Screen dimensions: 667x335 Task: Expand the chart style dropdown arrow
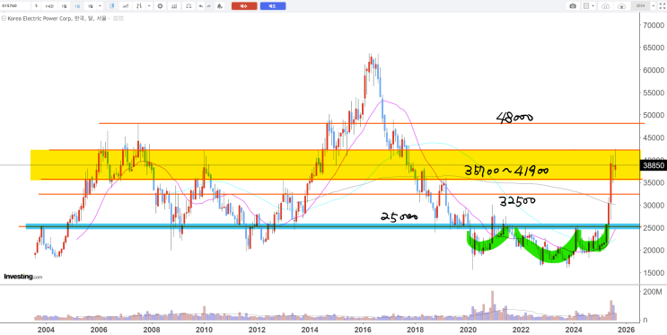pos(149,6)
